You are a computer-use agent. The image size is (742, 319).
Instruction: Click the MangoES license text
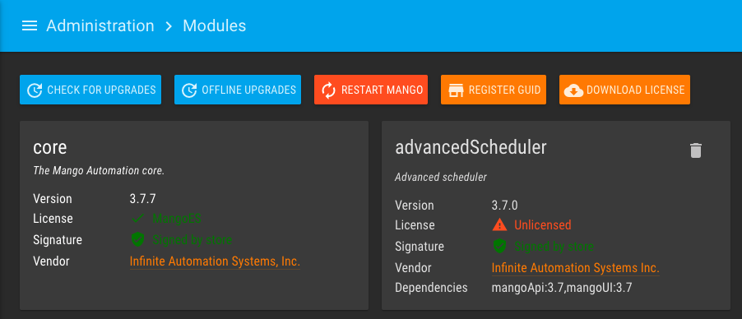pos(177,219)
